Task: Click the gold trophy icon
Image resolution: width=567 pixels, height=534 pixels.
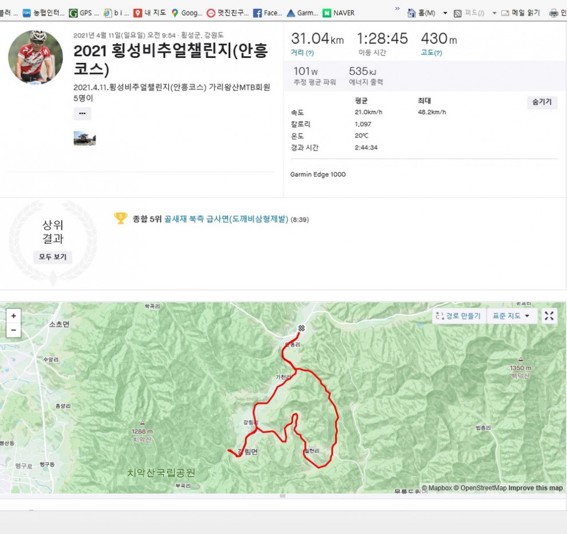Action: coord(120,219)
